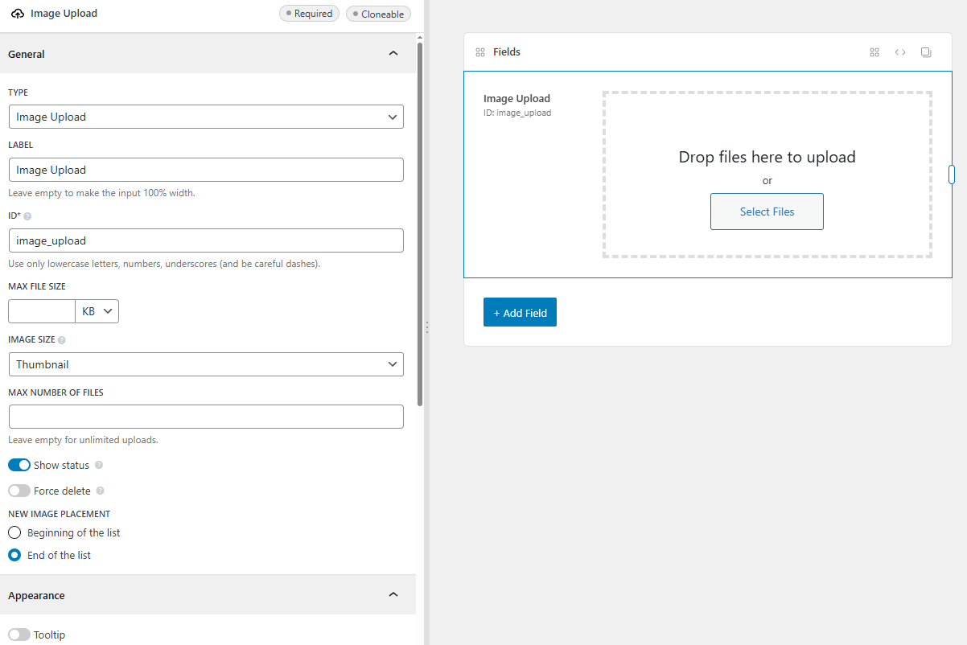Collapse the General section
Image resolution: width=967 pixels, height=645 pixels.
tap(393, 53)
